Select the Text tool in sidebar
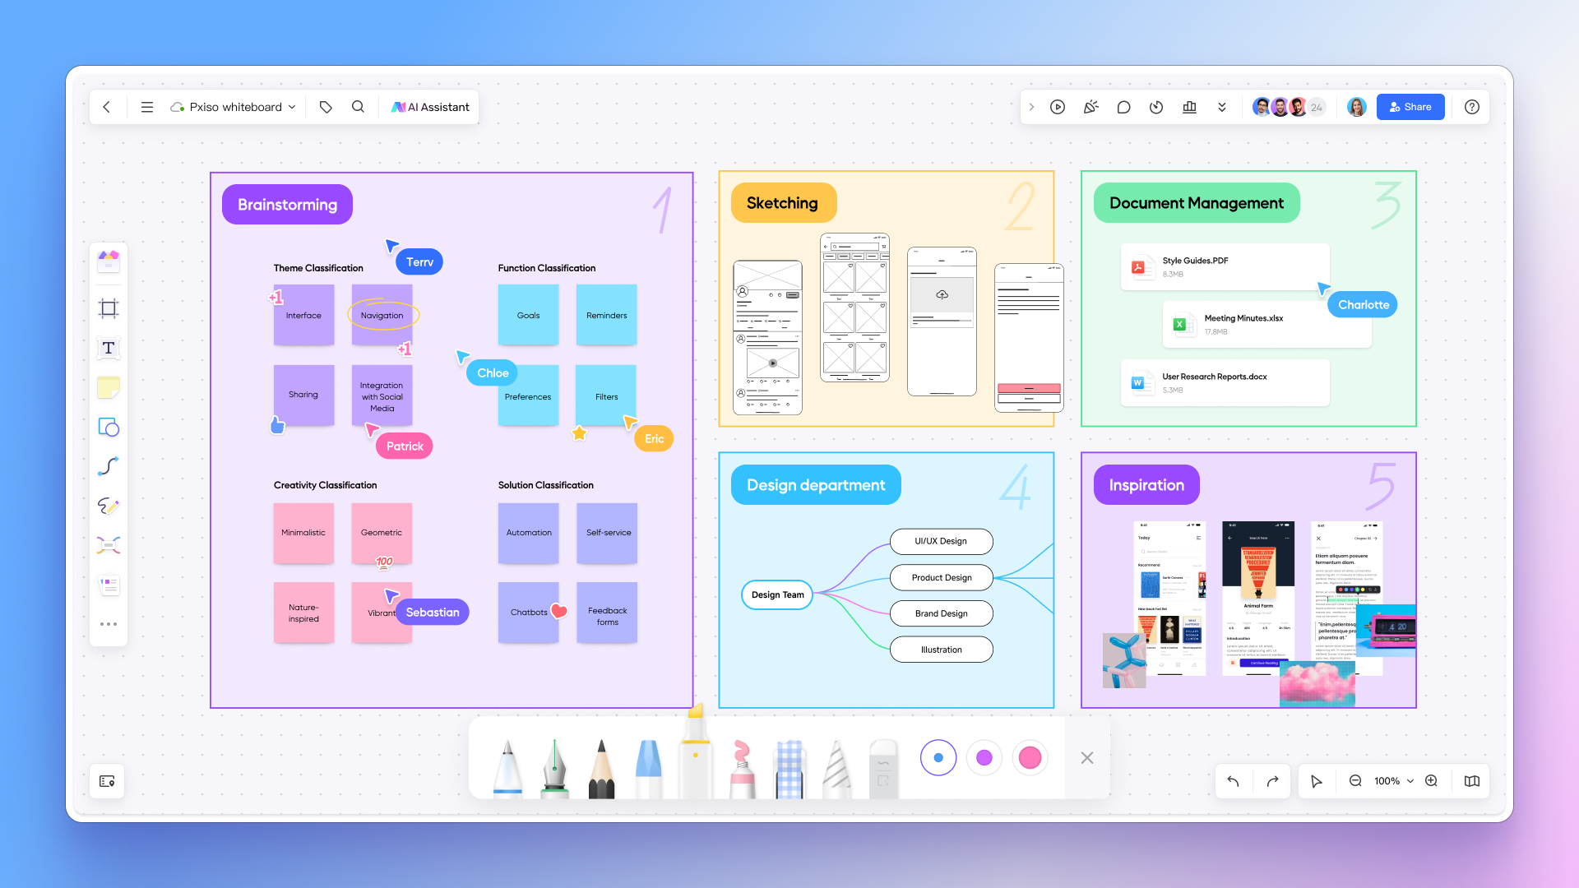The image size is (1579, 888). click(108, 347)
